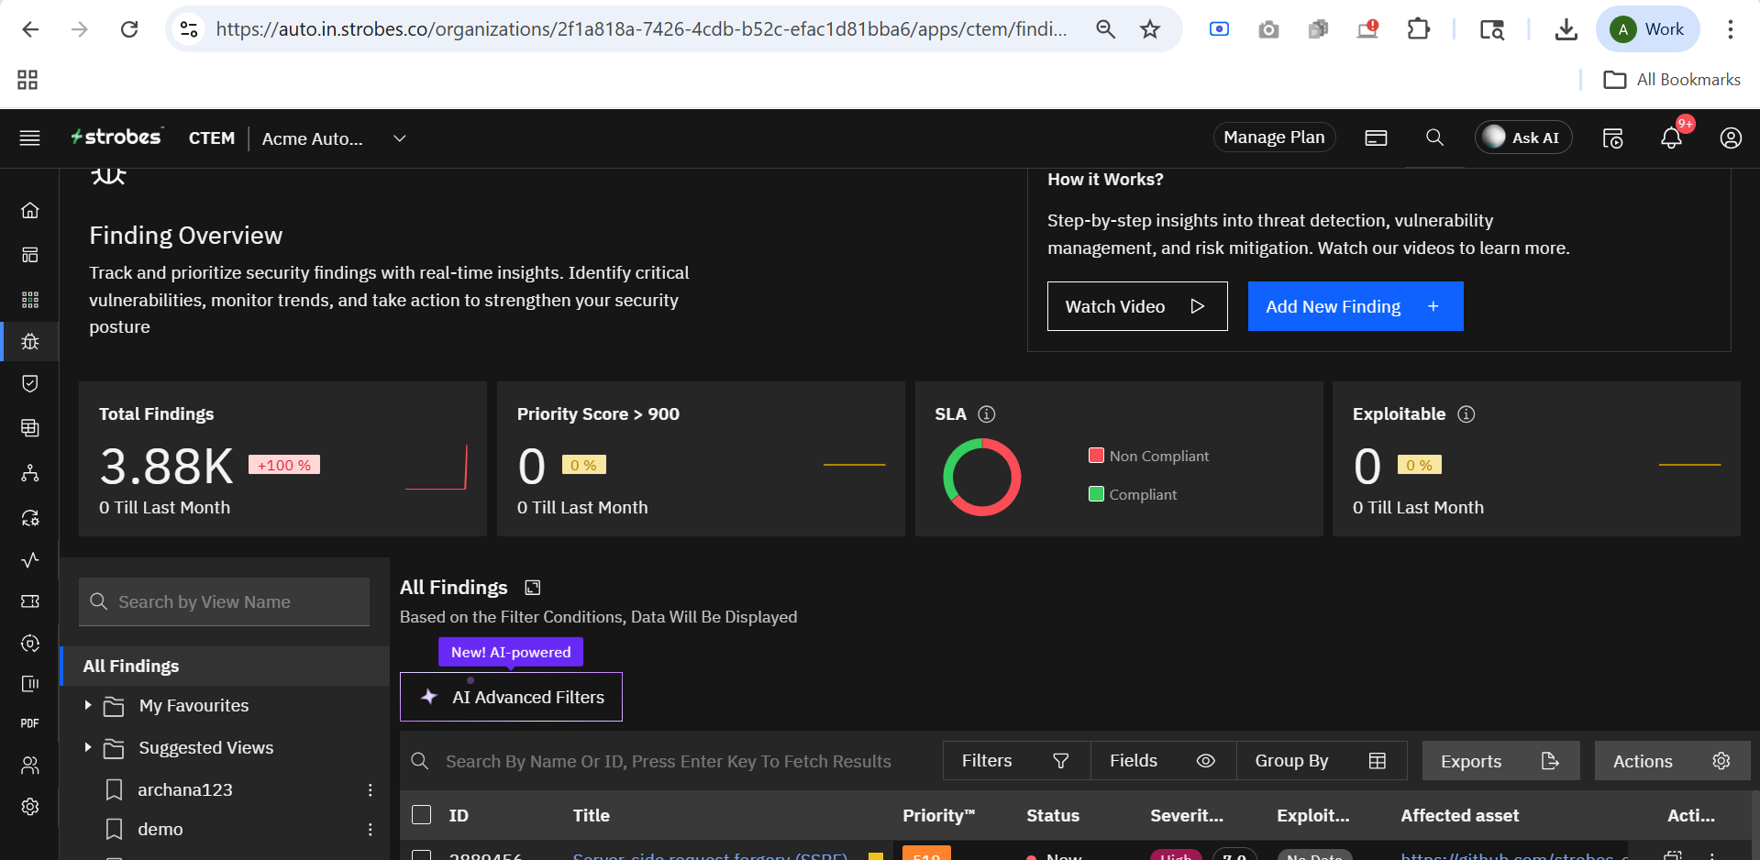Expand the My Favourites folder
The image size is (1760, 860).
[x=88, y=705]
